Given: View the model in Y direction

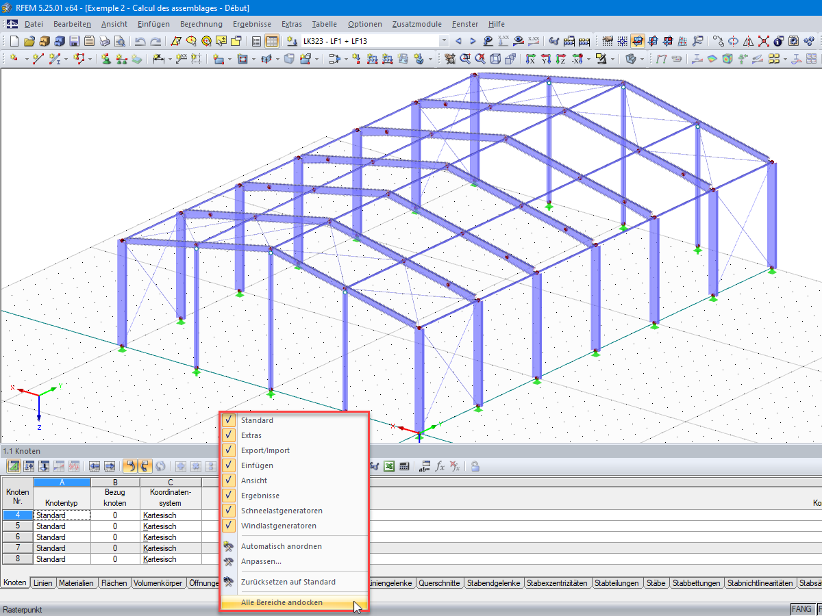Looking at the screenshot, I should click(545, 59).
